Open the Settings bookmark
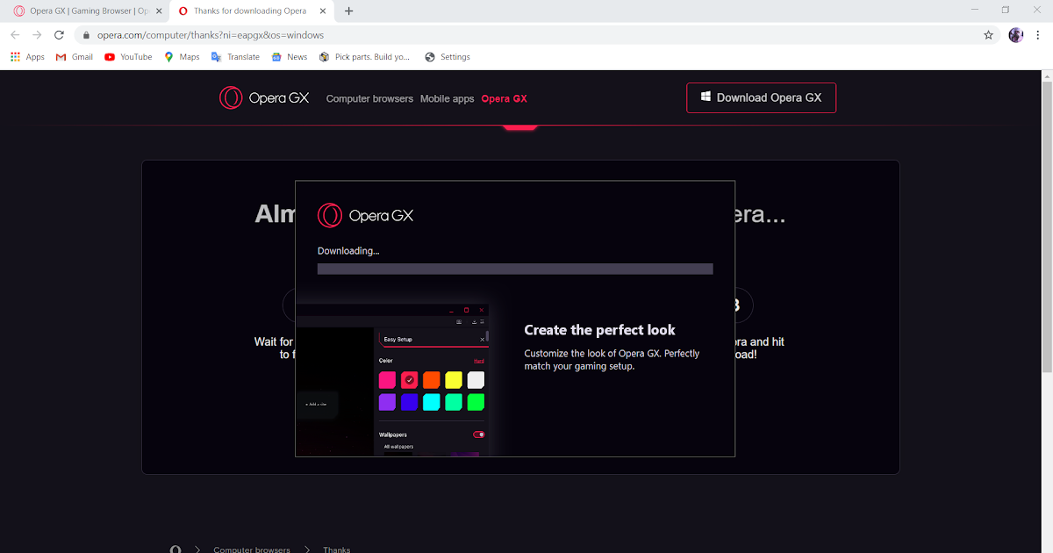 448,57
